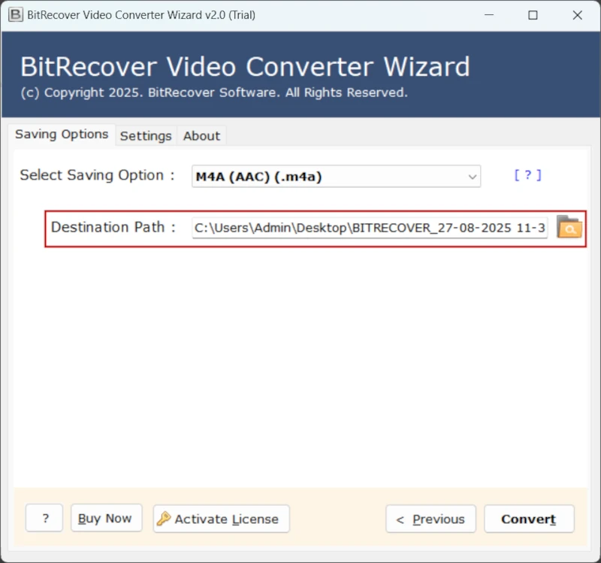Maximize the Video Converter Wizard window
Viewport: 601px width, 563px height.
click(533, 15)
